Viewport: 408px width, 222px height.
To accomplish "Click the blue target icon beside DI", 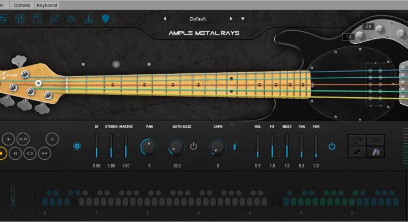I will pos(77,147).
